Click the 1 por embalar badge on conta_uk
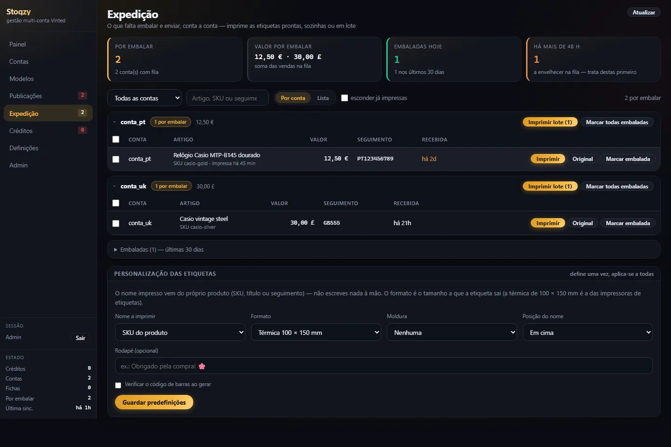This screenshot has height=447, width=671. 171,186
